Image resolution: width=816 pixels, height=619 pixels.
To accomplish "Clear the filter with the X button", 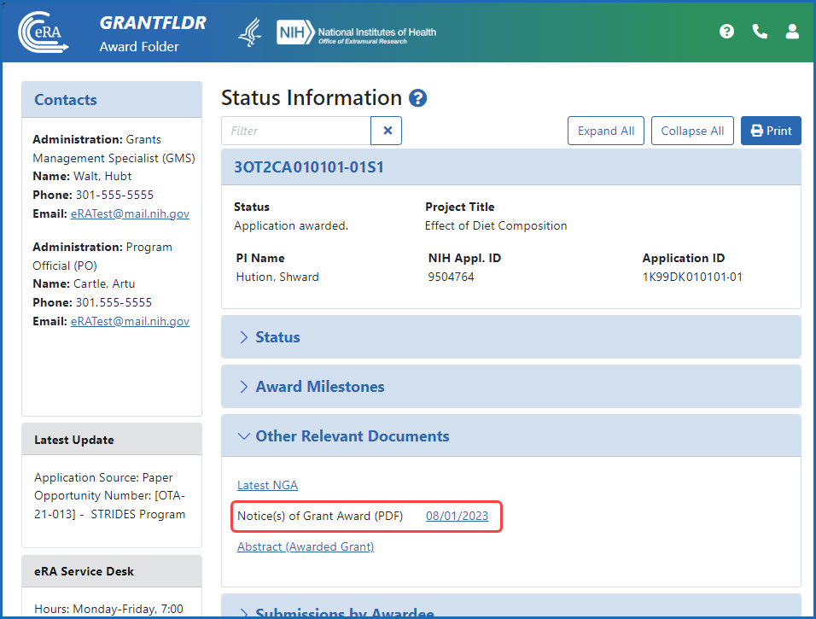I will (x=387, y=131).
